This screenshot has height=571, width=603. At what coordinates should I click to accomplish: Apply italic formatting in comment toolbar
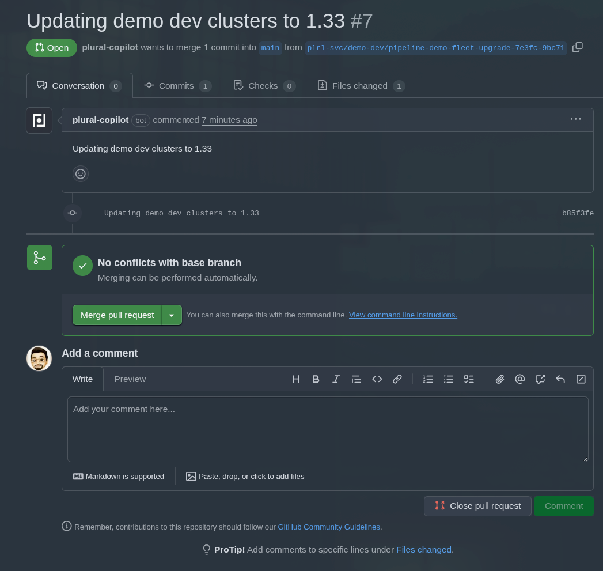[336, 379]
